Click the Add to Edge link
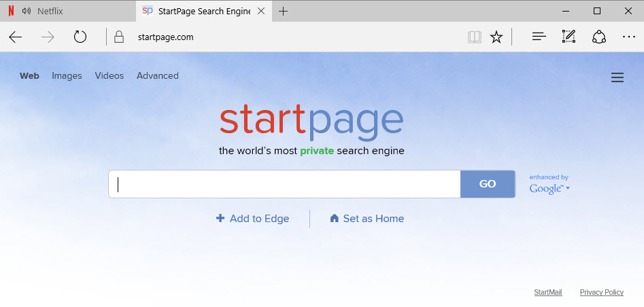The width and height of the screenshot is (644, 307). point(252,219)
